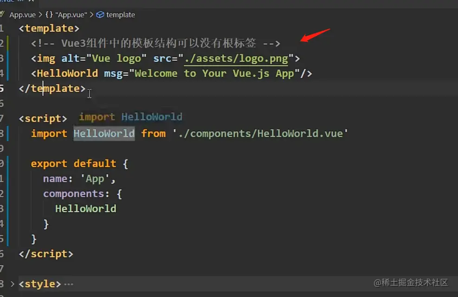Viewport: 458px width, 297px height.
Task: Click the collapsed style tag
Action: click(x=40, y=284)
